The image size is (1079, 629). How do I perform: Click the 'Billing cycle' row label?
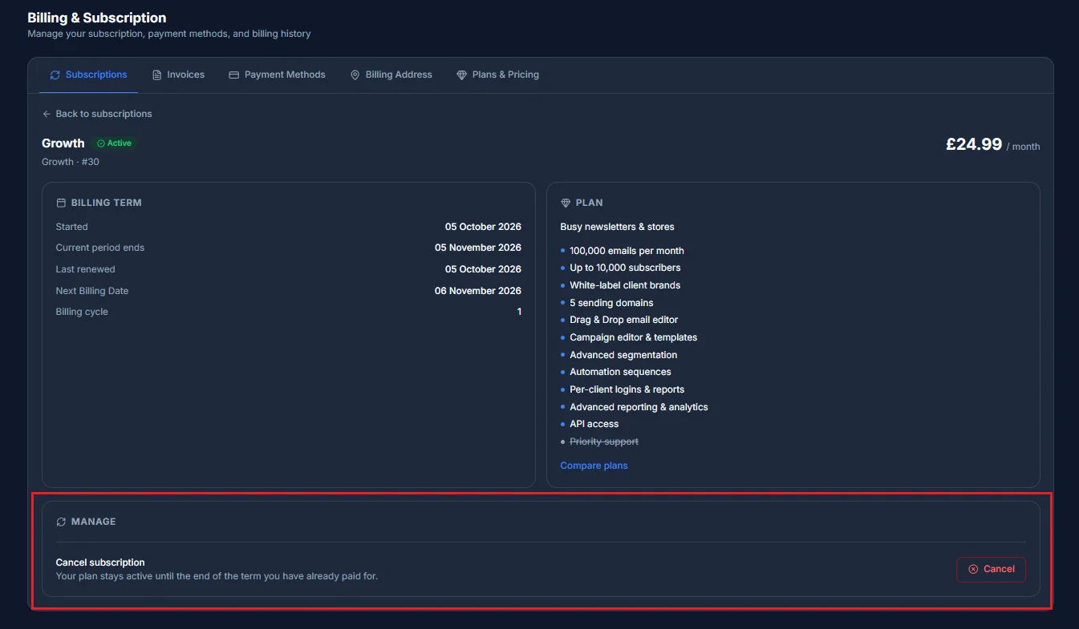click(82, 312)
